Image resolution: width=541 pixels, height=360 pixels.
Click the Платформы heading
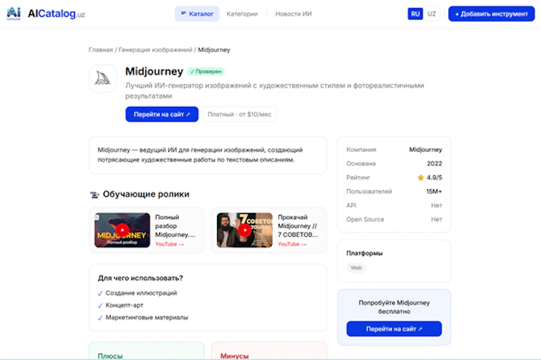coord(364,253)
